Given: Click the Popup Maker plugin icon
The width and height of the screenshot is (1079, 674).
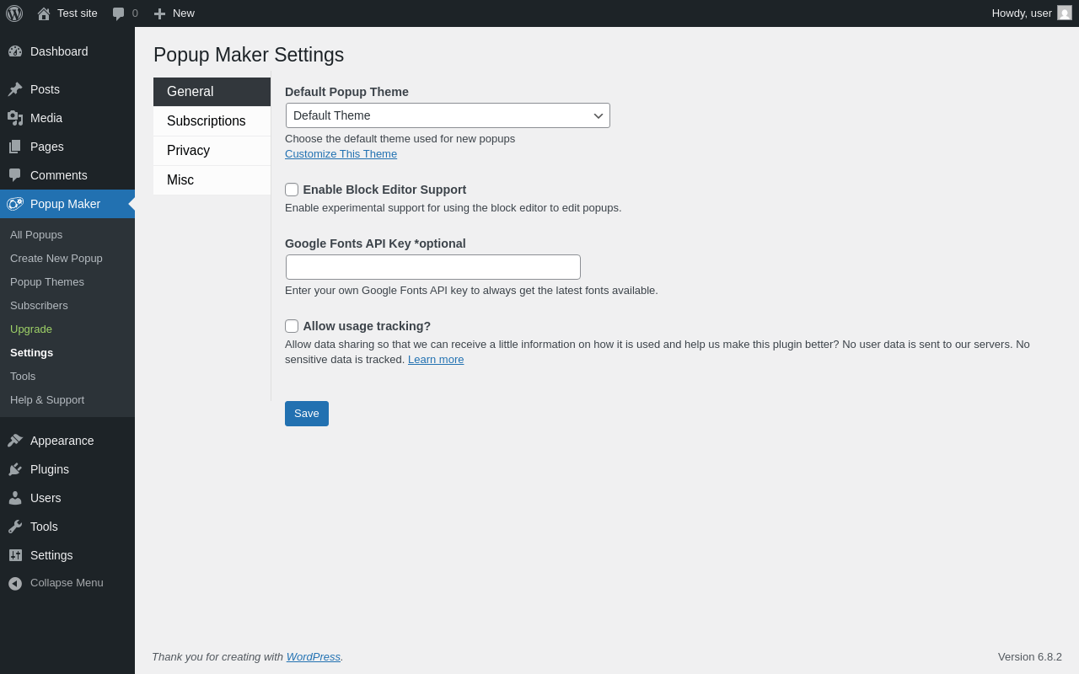Looking at the screenshot, I should 15,204.
